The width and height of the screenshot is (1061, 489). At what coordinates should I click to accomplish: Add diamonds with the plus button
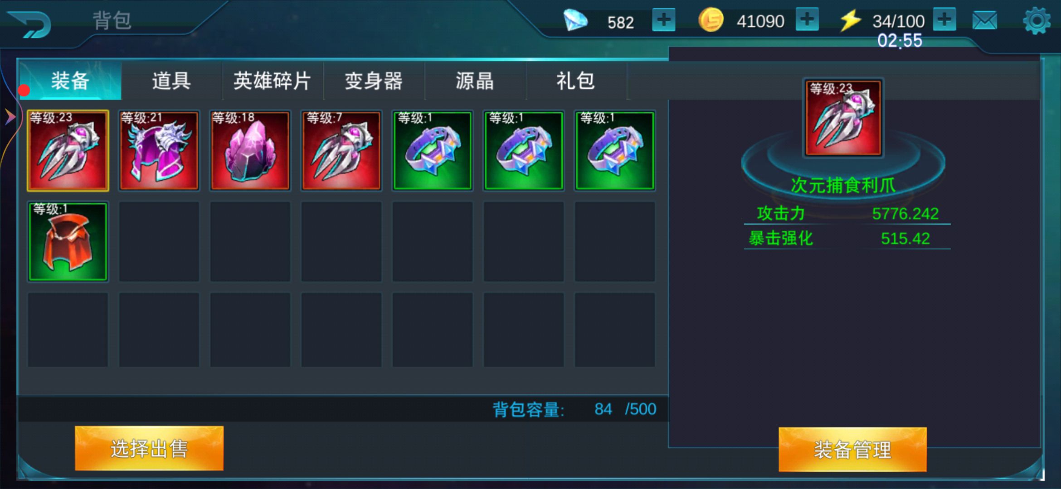663,20
